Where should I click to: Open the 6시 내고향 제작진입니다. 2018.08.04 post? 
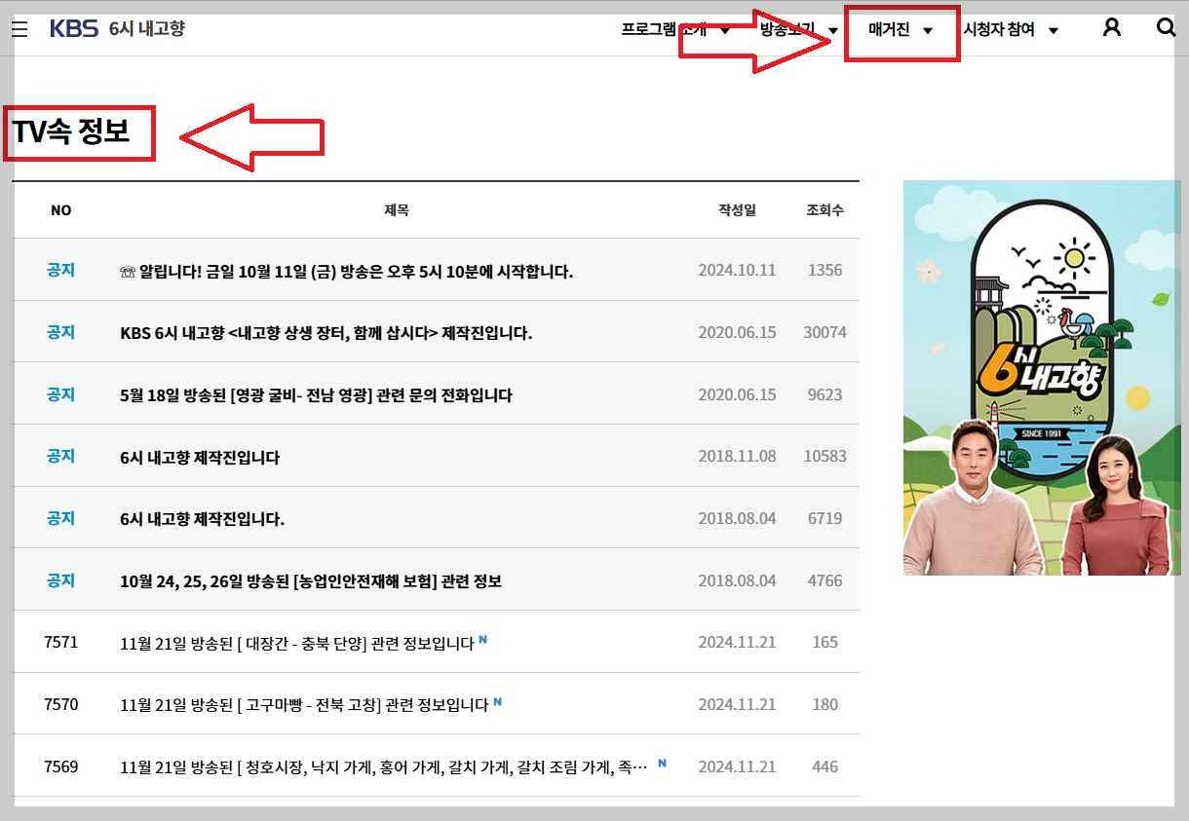click(202, 519)
